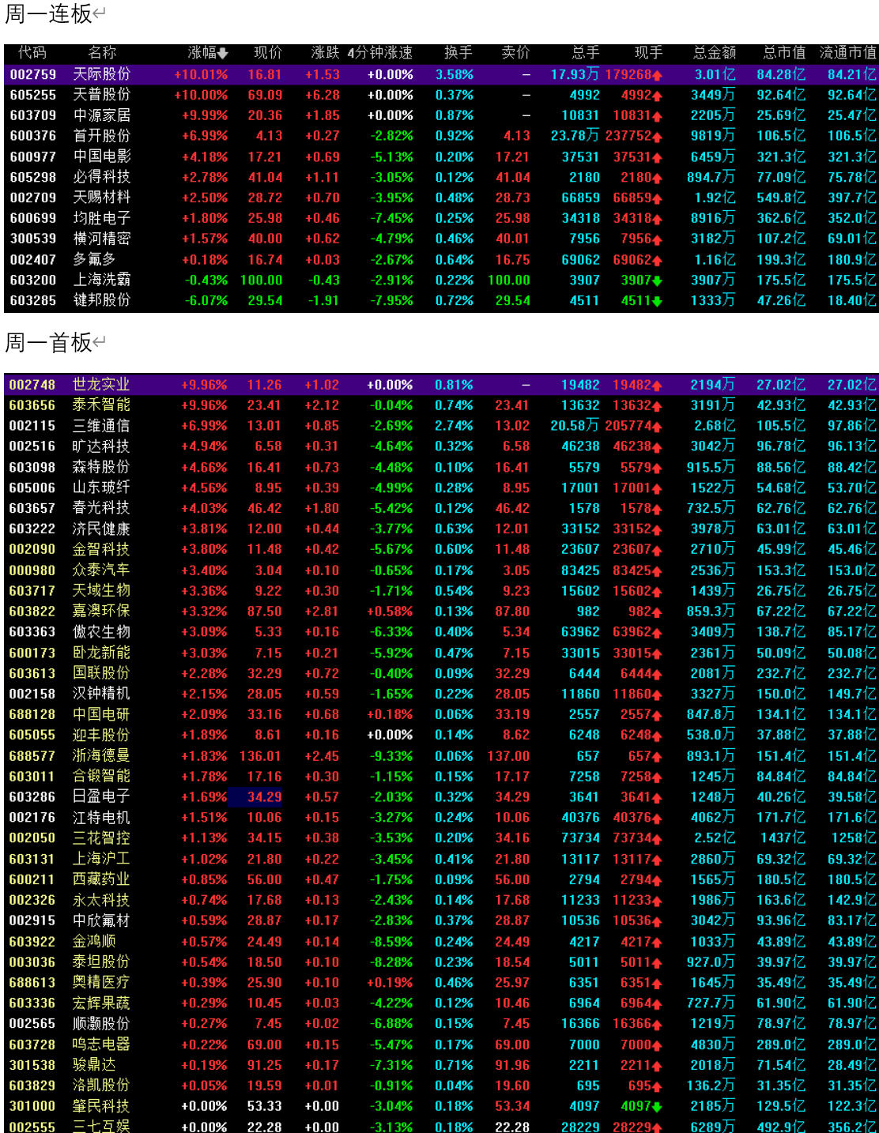The image size is (879, 1133).
Task: Select the 天域生物 stock name
Action: pos(102,590)
